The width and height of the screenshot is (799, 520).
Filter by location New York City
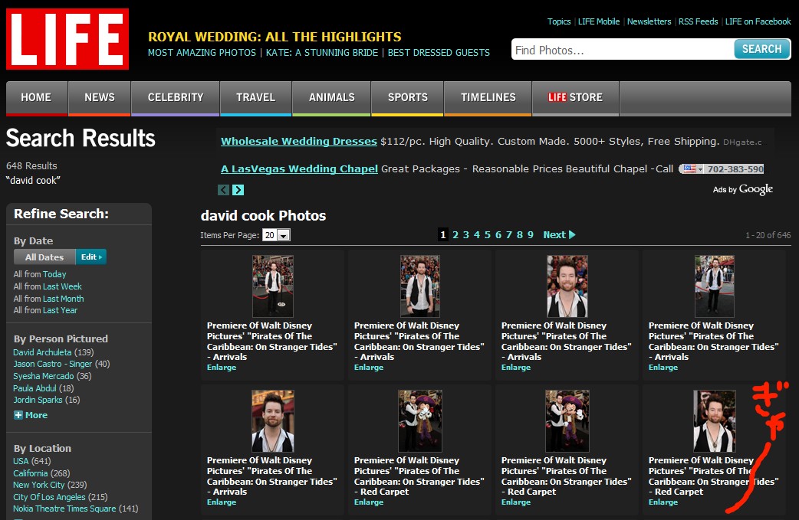tap(39, 485)
